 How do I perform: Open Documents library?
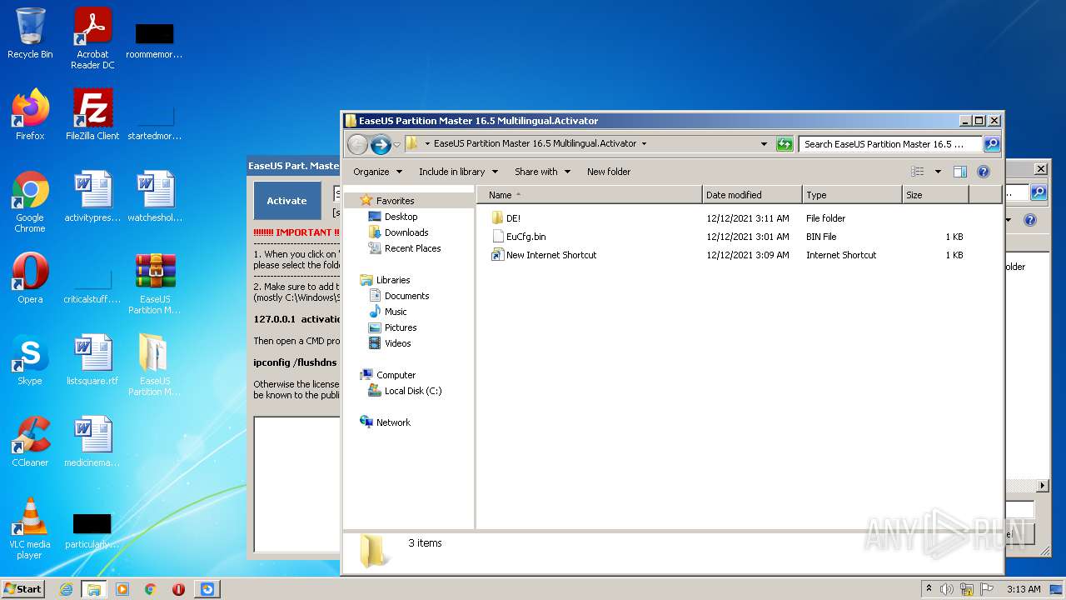(406, 296)
